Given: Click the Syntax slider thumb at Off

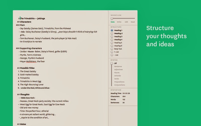Looking at the screenshot, I should click(x=112, y=64).
